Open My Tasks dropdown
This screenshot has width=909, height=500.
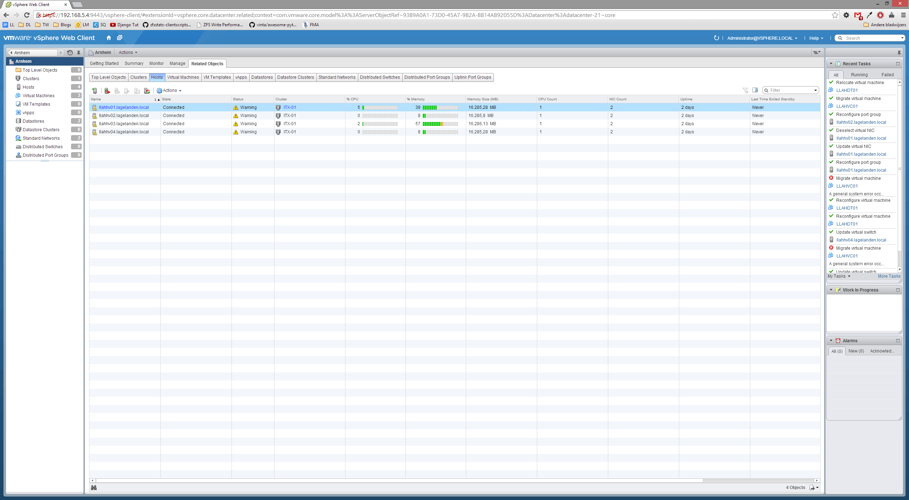point(839,276)
